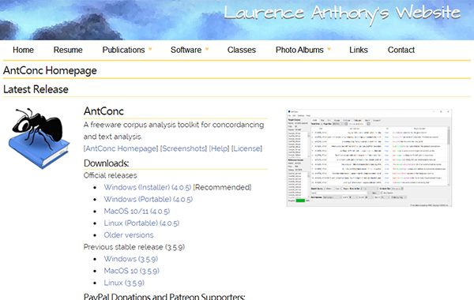Image resolution: width=474 pixels, height=300 pixels.
Task: Download Windows (Installer) (4.0.5)
Action: pos(148,187)
